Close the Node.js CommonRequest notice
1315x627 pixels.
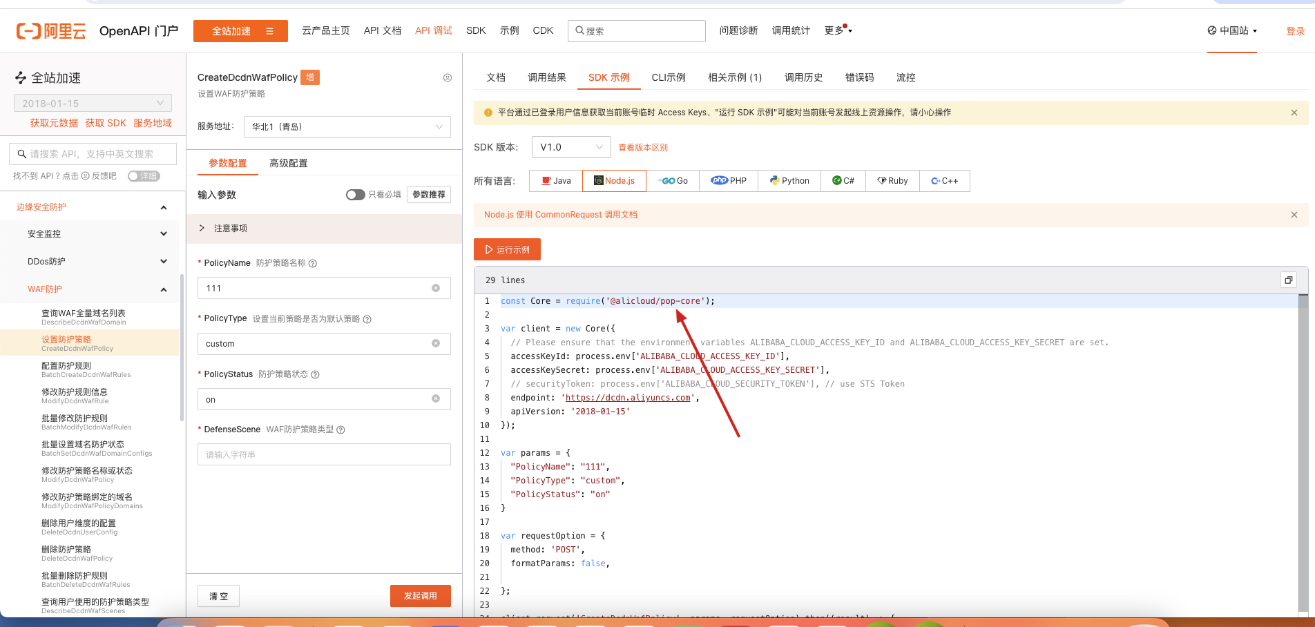point(1294,215)
